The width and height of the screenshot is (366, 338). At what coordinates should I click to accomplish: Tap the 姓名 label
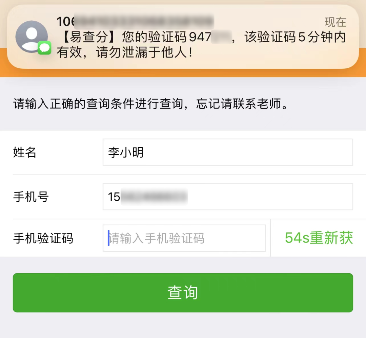pos(25,152)
